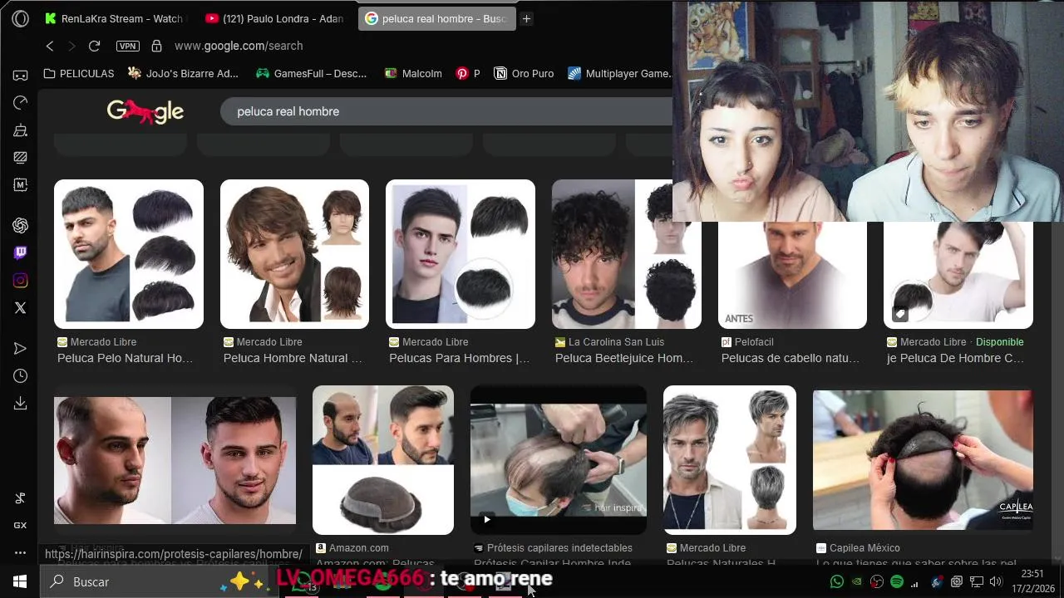Open X (Twitter) panel in sidebar
This screenshot has height=598, width=1064.
(x=21, y=308)
